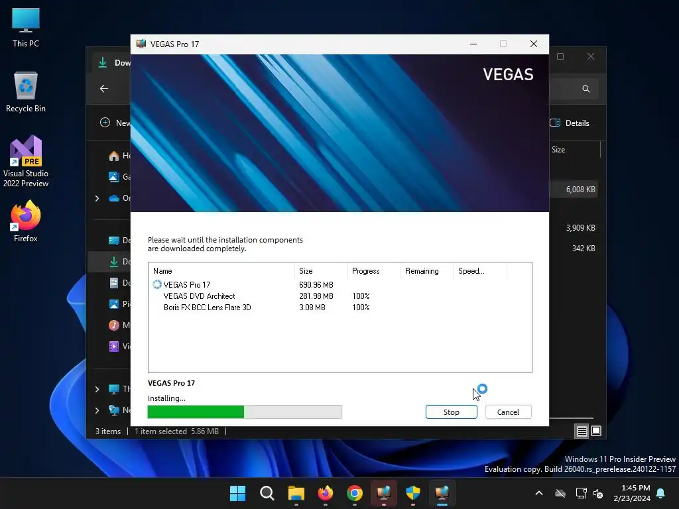
Task: Click 690.96 MB size value
Action: click(x=316, y=285)
